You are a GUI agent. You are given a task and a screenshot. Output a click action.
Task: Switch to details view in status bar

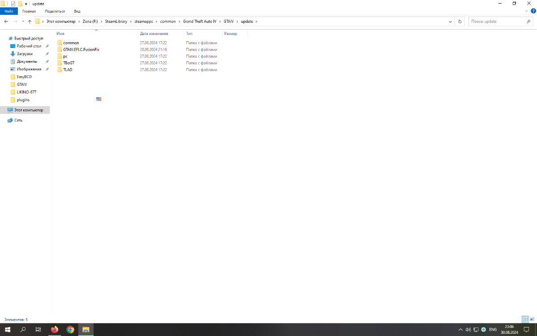pyautogui.click(x=525, y=319)
